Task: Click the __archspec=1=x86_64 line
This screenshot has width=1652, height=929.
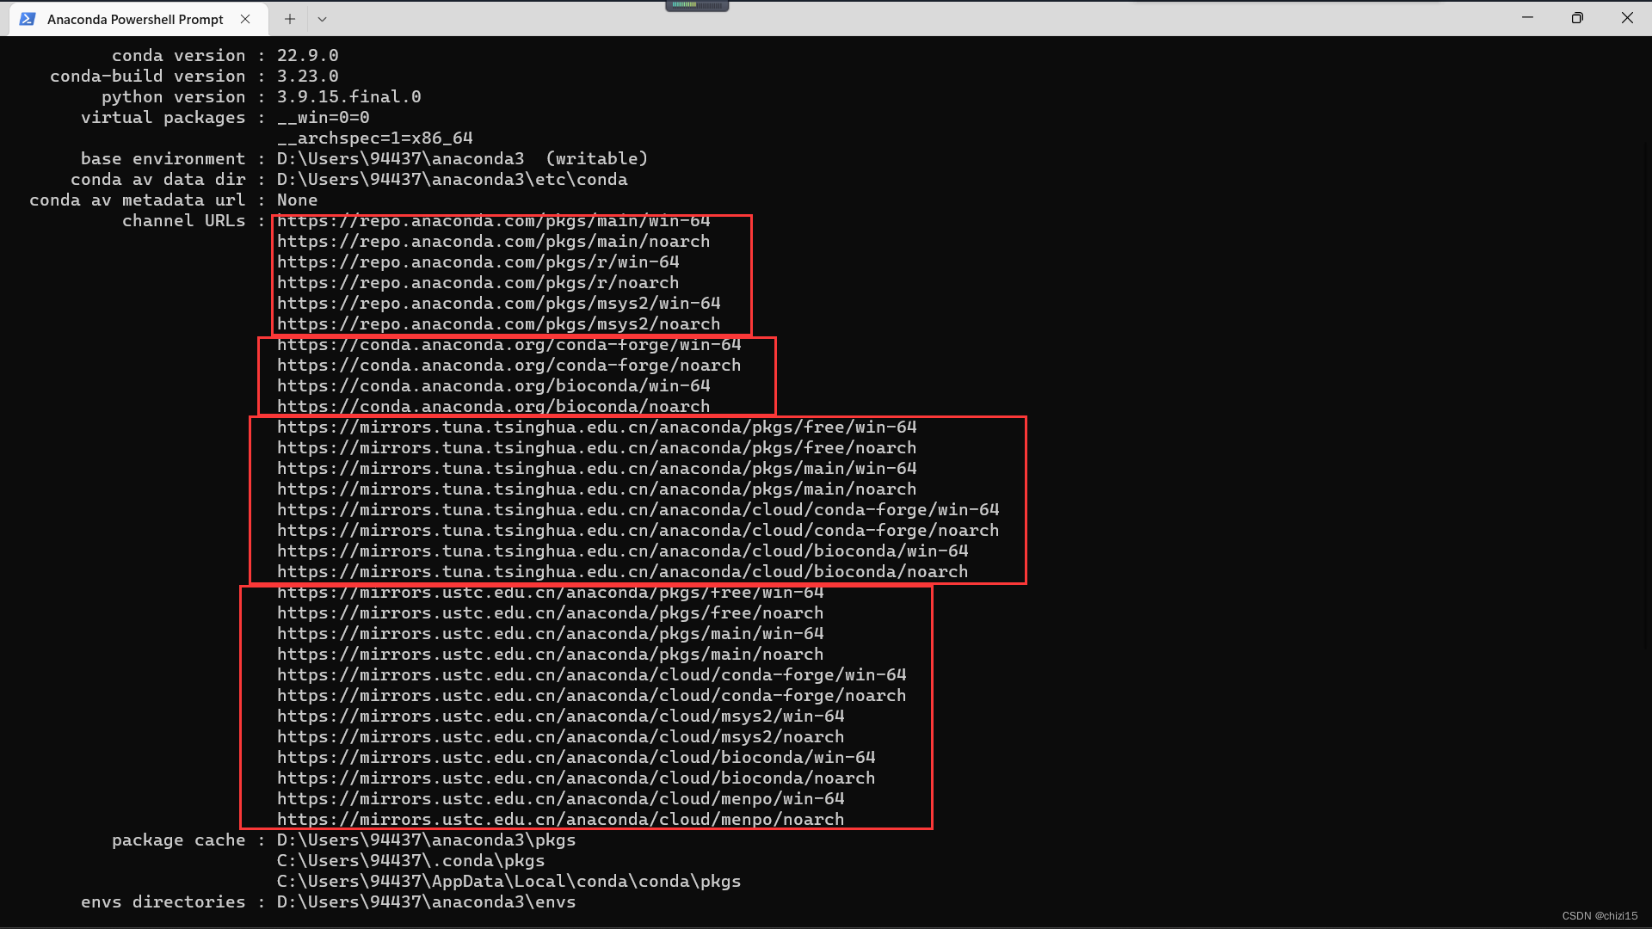Action: pyautogui.click(x=374, y=138)
